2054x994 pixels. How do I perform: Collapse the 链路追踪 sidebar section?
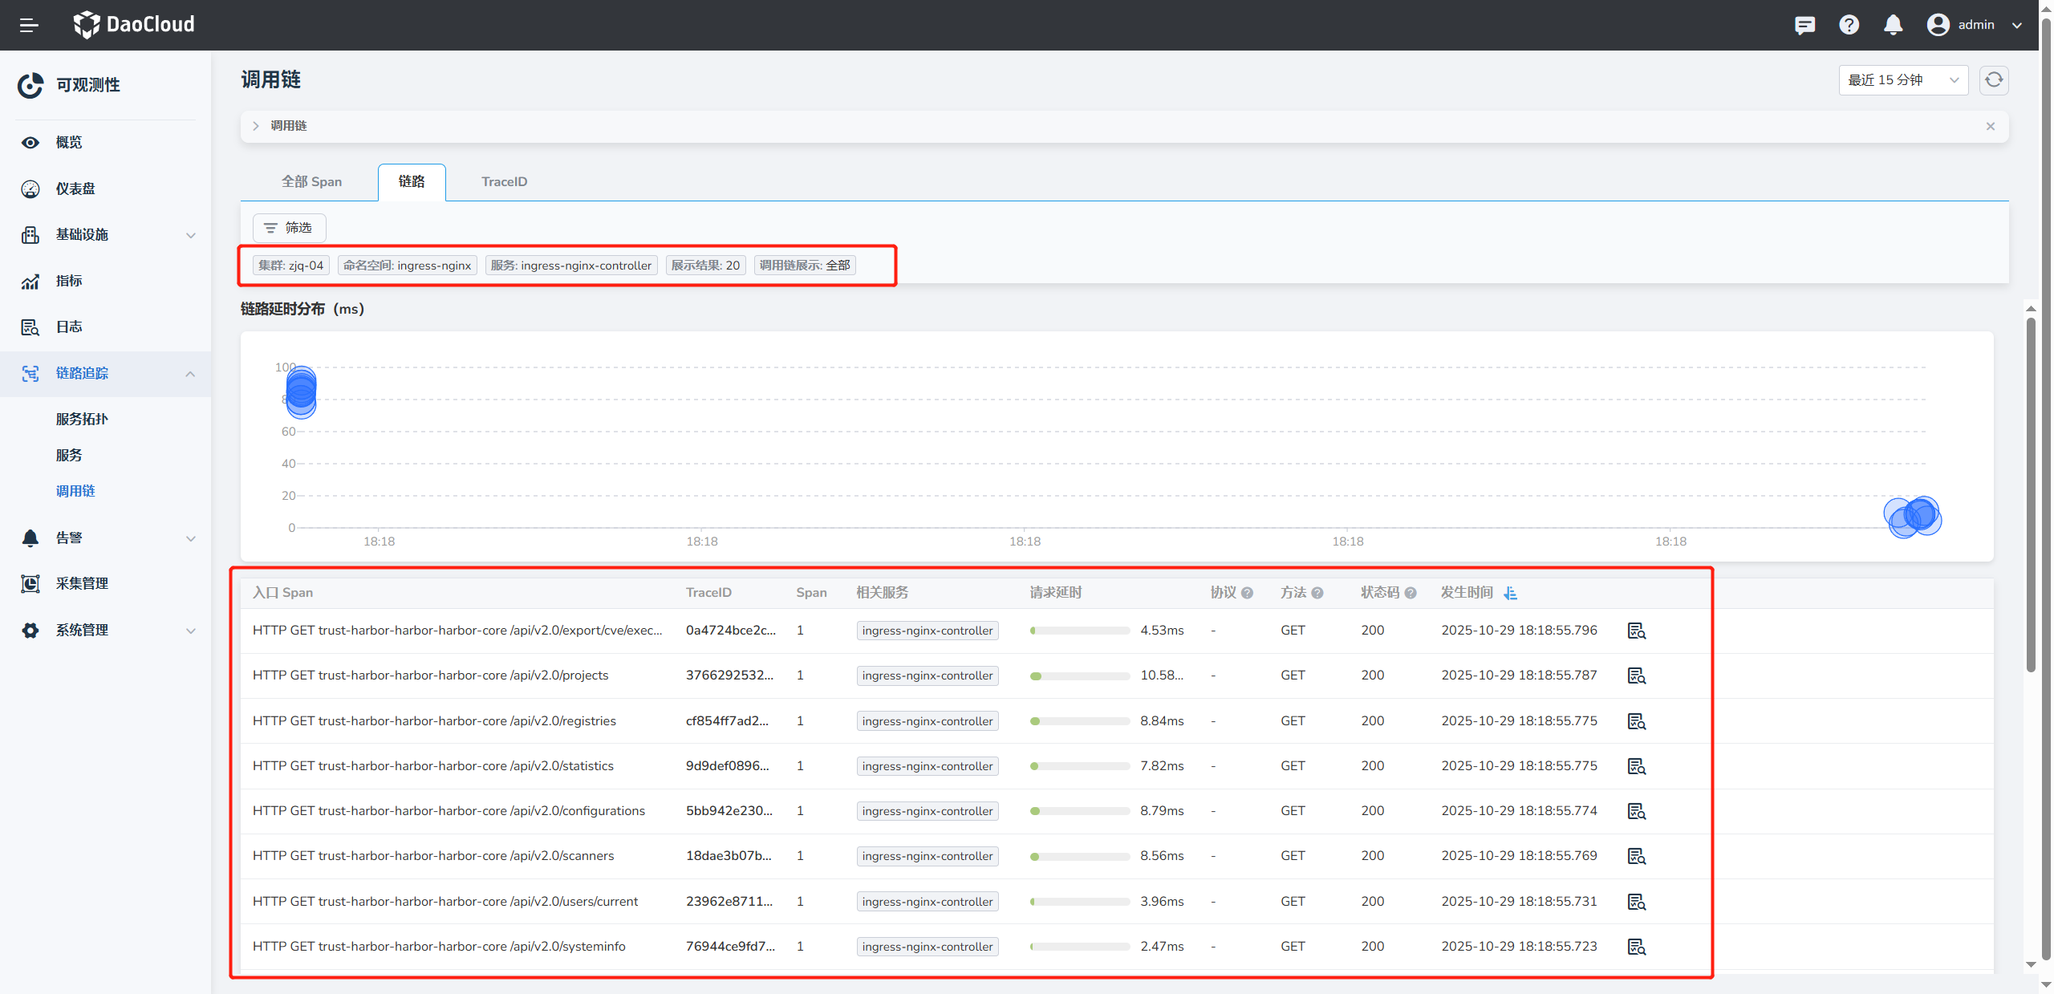click(191, 374)
